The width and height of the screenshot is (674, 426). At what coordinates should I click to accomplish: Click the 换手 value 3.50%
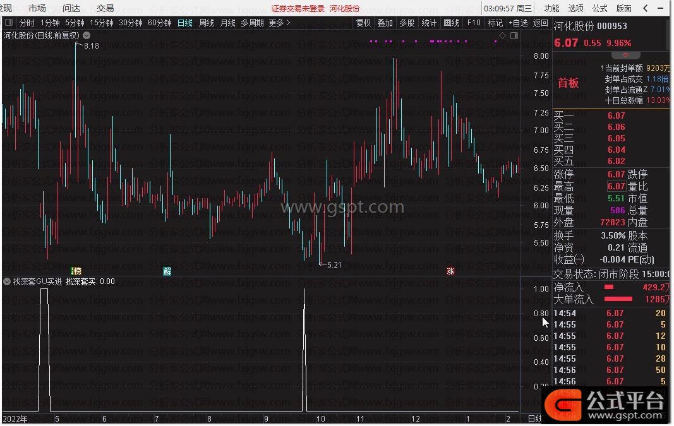(x=613, y=236)
